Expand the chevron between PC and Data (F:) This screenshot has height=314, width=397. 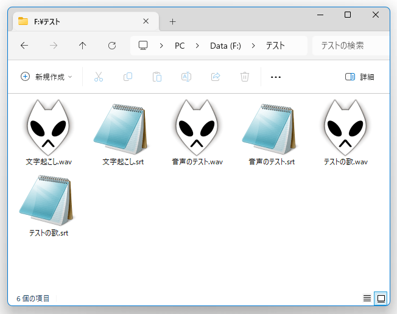coord(197,46)
